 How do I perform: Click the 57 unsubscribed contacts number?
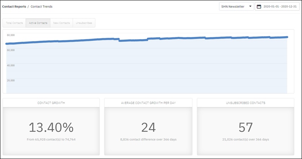click(246, 127)
